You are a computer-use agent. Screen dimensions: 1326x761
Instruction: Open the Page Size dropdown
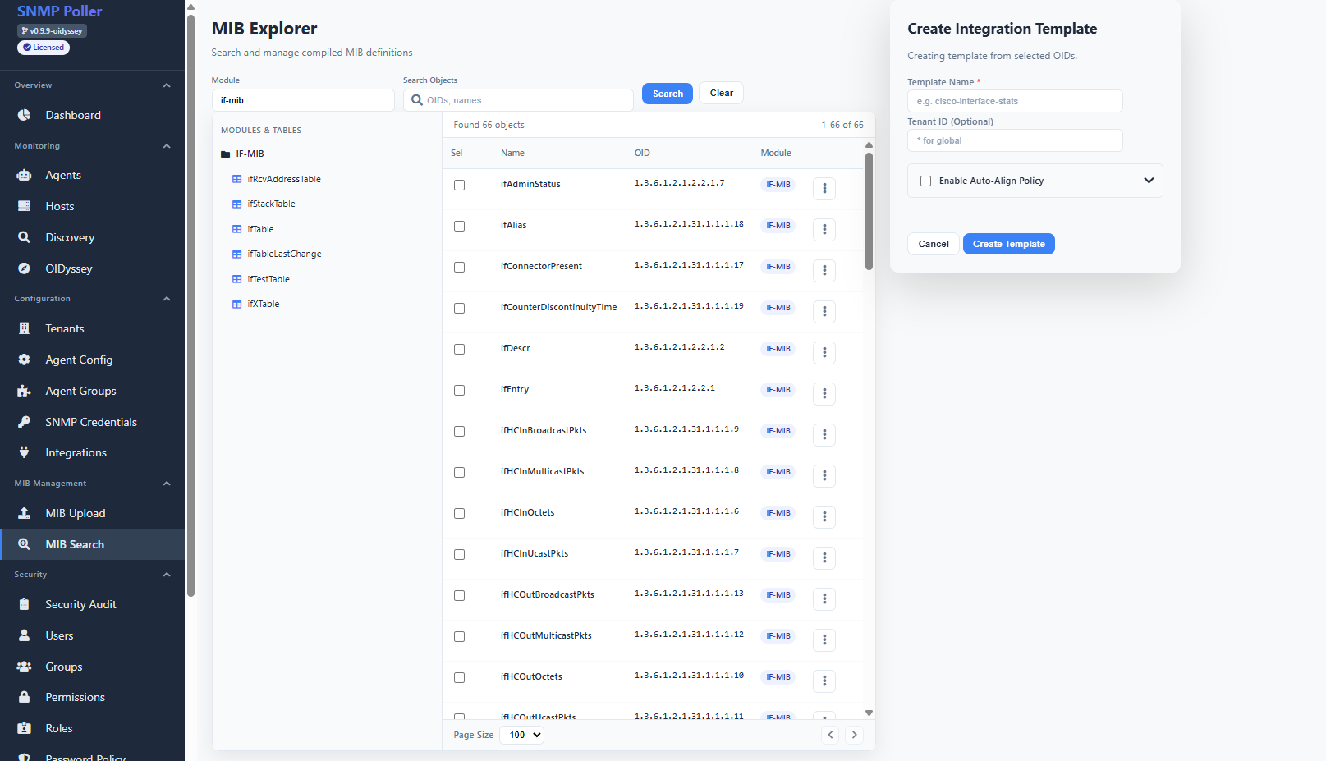click(523, 735)
